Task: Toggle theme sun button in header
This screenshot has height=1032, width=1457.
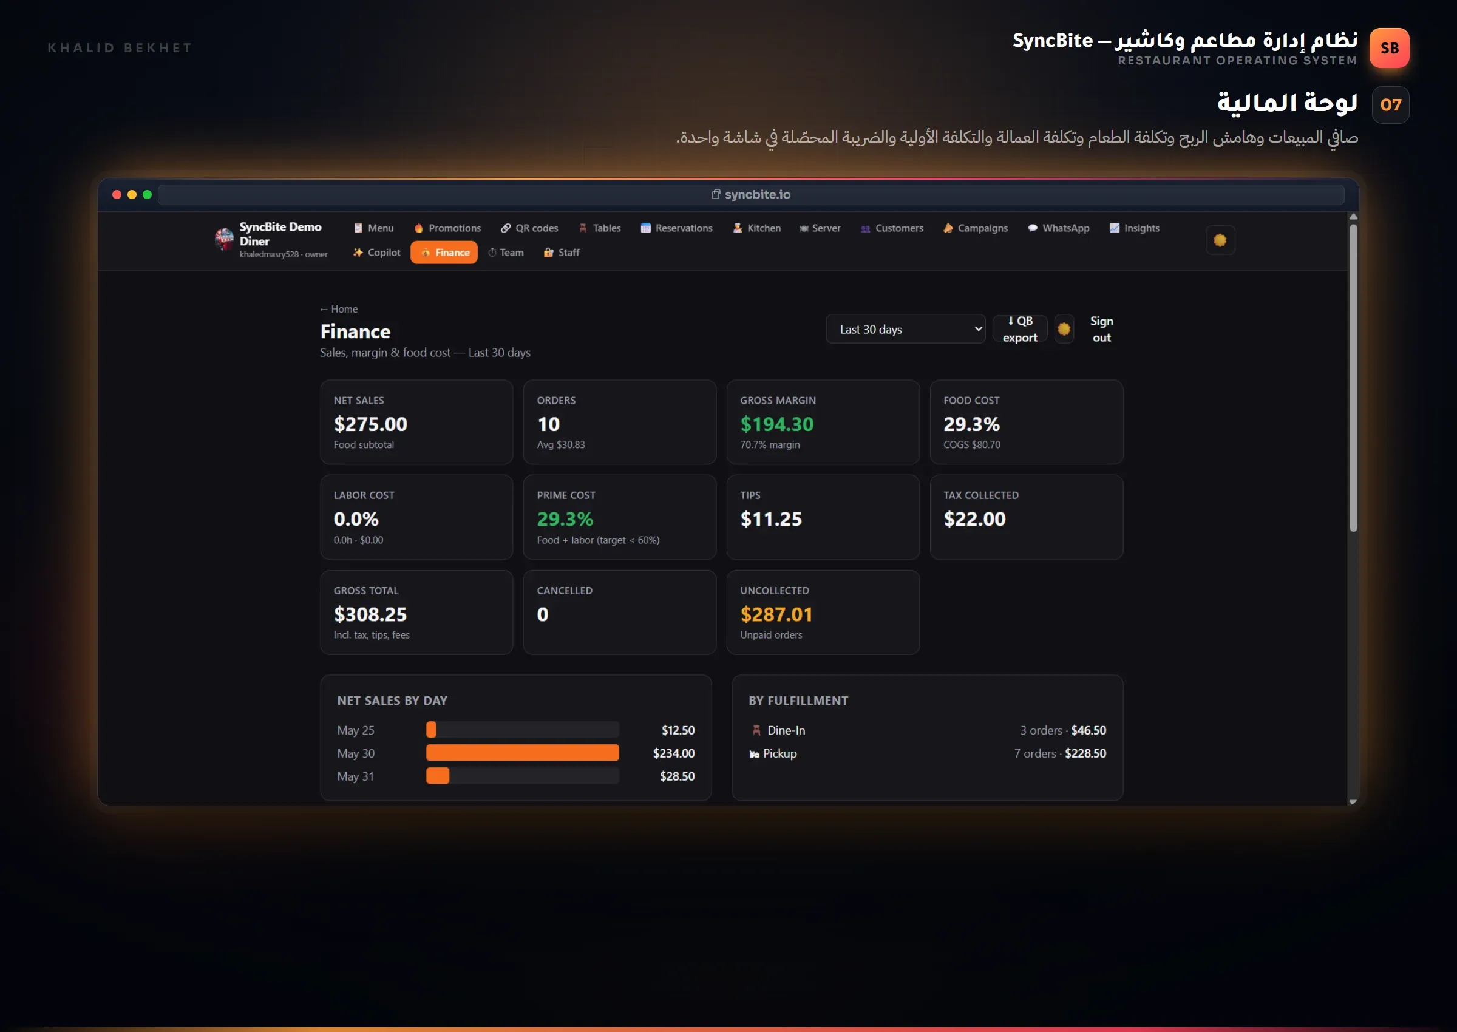Action: tap(1220, 240)
